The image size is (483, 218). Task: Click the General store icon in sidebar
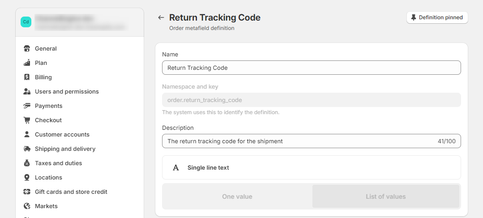pyautogui.click(x=27, y=49)
